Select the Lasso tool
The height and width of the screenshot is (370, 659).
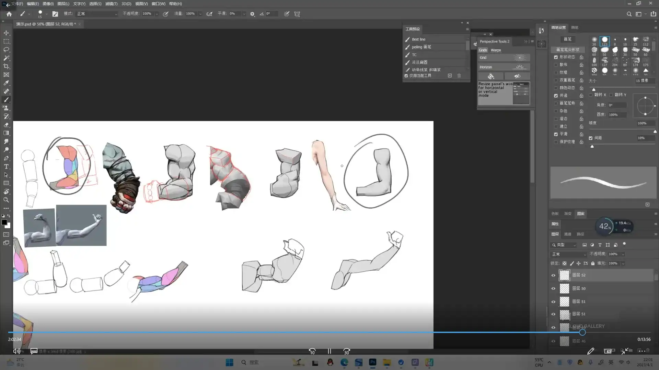click(6, 50)
